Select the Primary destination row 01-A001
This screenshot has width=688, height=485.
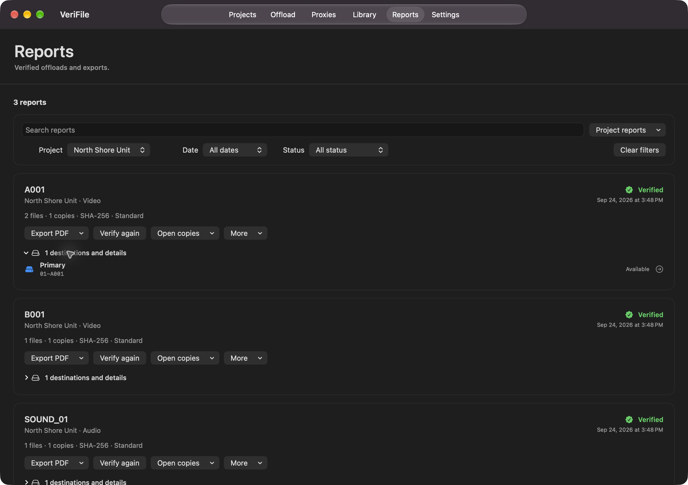[344, 269]
